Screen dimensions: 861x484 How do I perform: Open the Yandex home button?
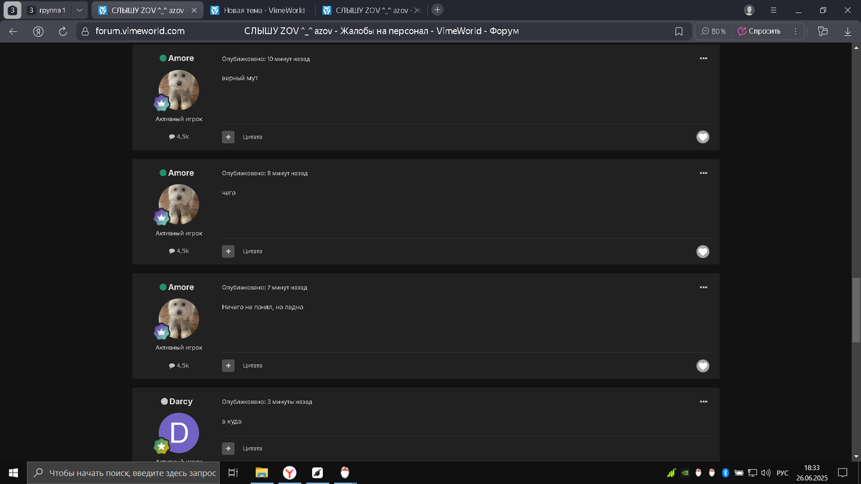(38, 31)
